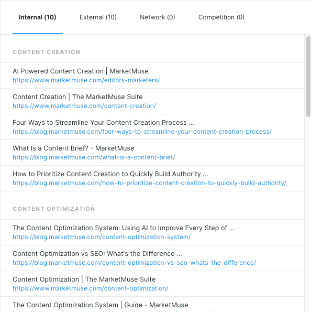Select 'How to Prioritize Content Creation' title
The image size is (311, 312).
coord(110,174)
